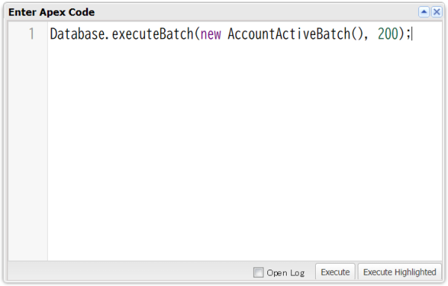Click the empty gutter area below line number 1
Image resolution: width=448 pixels, height=286 pixels.
(28, 151)
